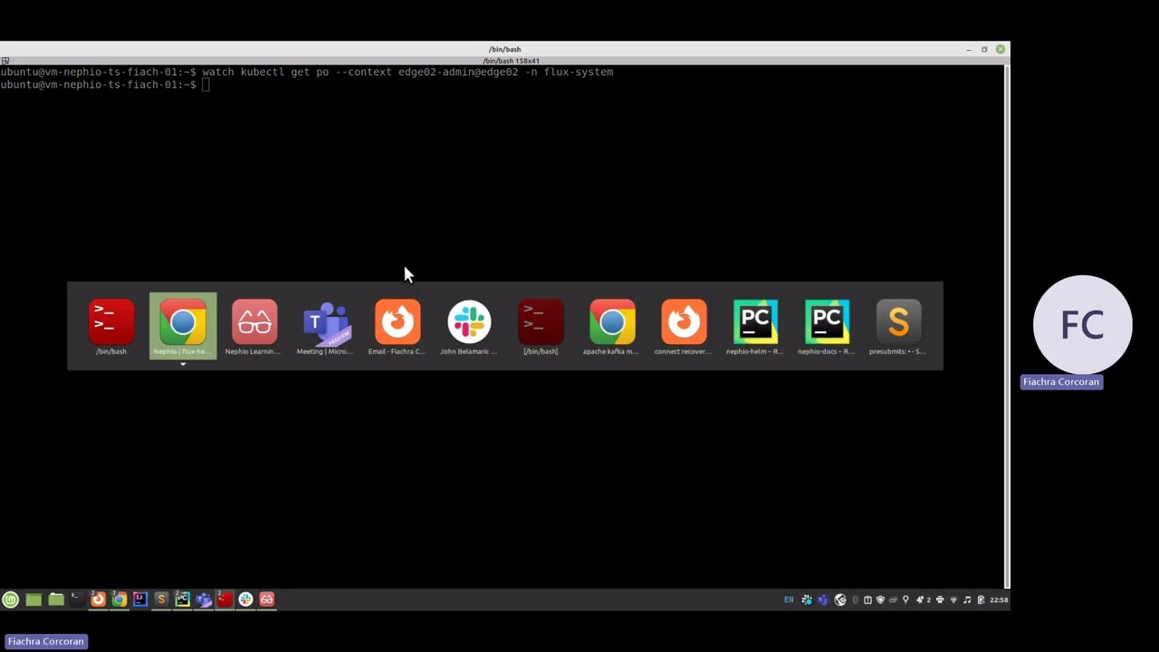The width and height of the screenshot is (1159, 652).
Task: Click the red glasses app taskbar icon
Action: coord(266,599)
